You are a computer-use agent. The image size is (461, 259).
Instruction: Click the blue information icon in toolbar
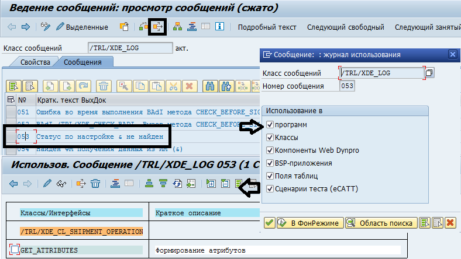220,27
